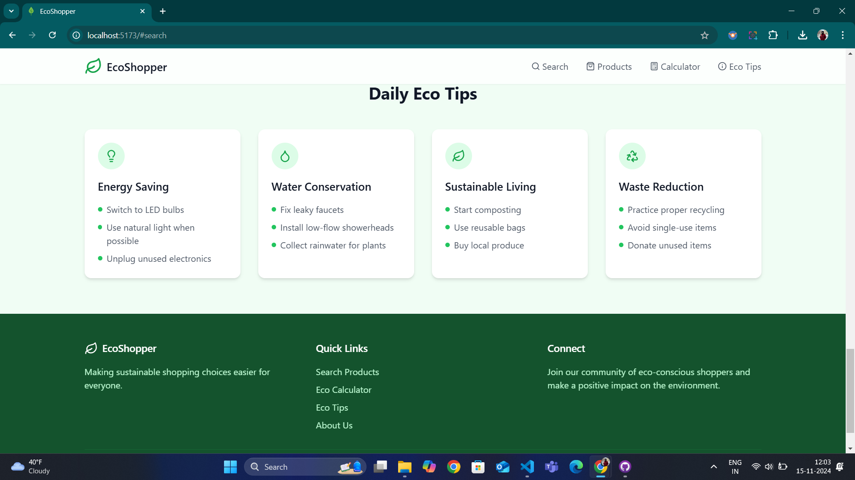This screenshot has width=855, height=480.
Task: Show hidden system tray icons chevron
Action: (x=714, y=467)
